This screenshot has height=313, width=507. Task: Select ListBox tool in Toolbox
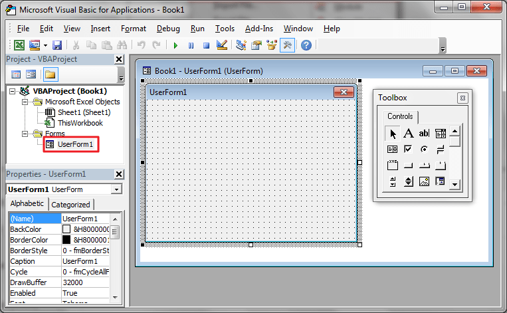pos(393,149)
